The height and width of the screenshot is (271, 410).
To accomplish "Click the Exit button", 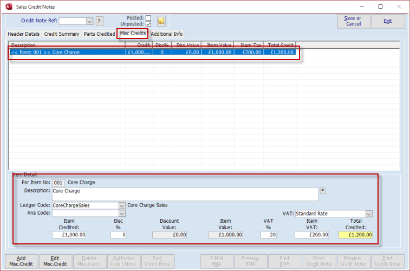I will (x=388, y=21).
